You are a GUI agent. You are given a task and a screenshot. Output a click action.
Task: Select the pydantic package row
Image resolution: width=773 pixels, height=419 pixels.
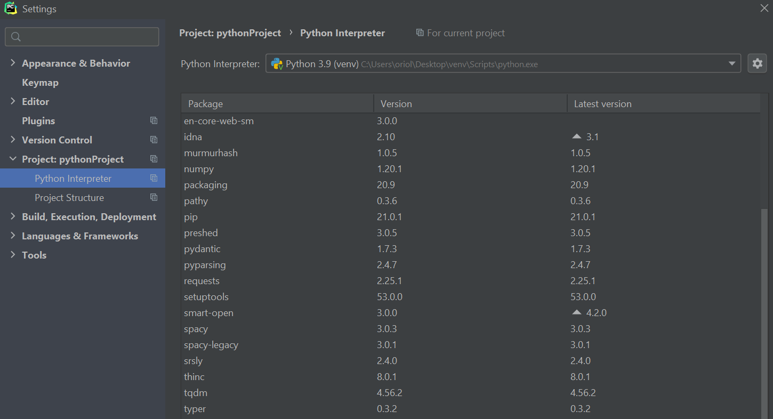tap(471, 249)
